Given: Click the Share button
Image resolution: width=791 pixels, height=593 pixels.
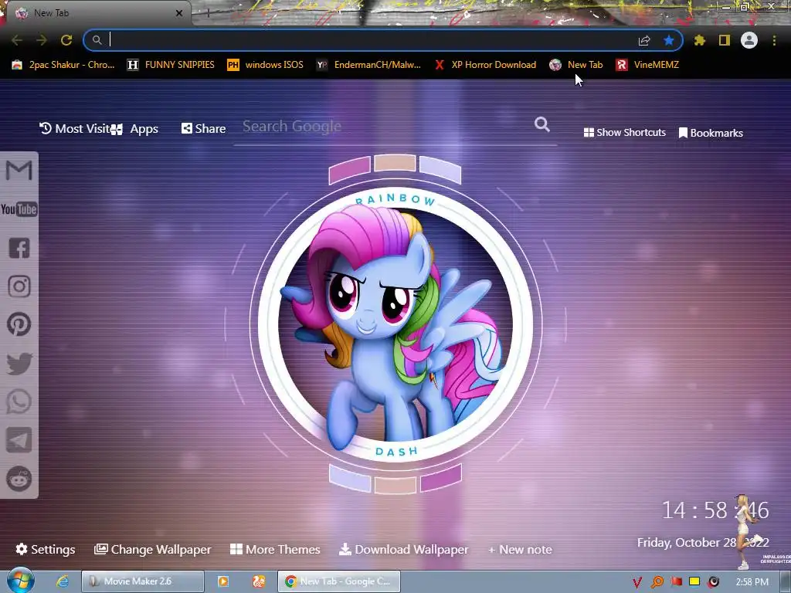Looking at the screenshot, I should click(203, 129).
